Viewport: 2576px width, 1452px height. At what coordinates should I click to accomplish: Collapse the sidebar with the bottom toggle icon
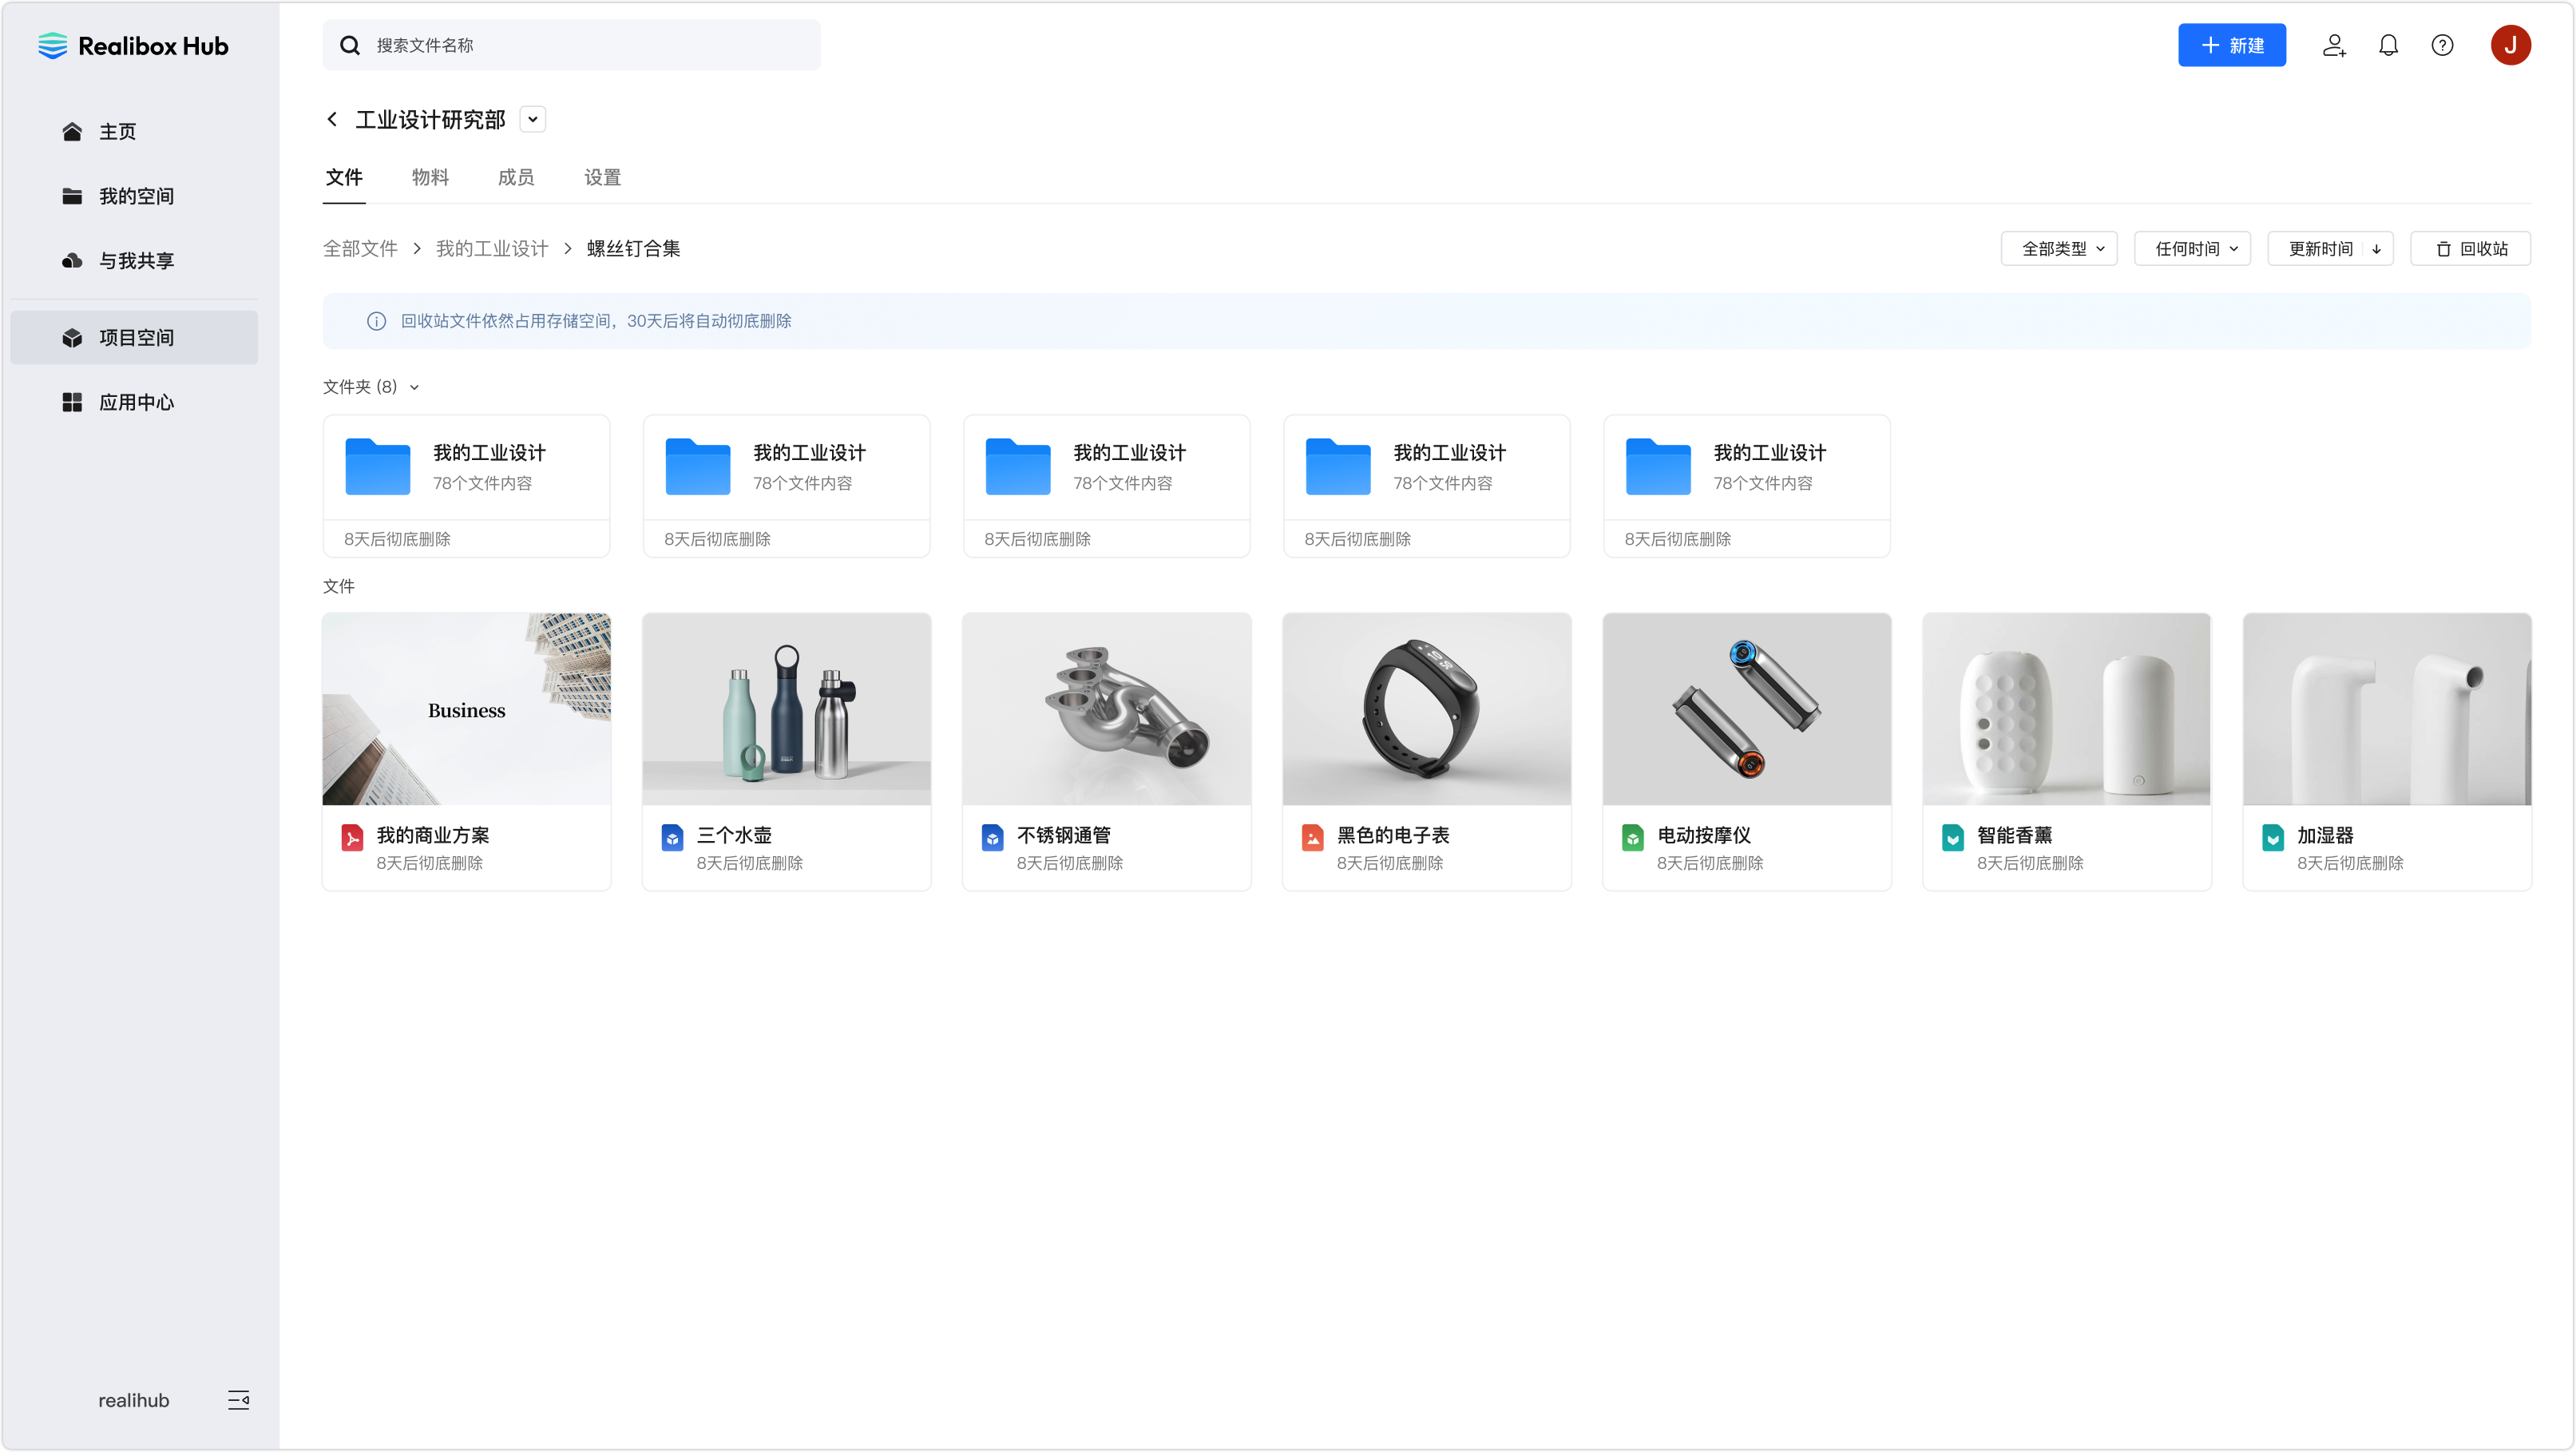(238, 1399)
